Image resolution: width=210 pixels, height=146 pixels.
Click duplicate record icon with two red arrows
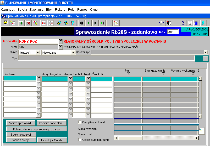click(43, 23)
